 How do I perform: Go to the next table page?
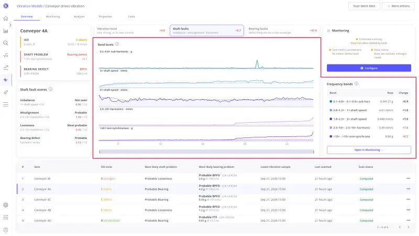tap(409, 227)
